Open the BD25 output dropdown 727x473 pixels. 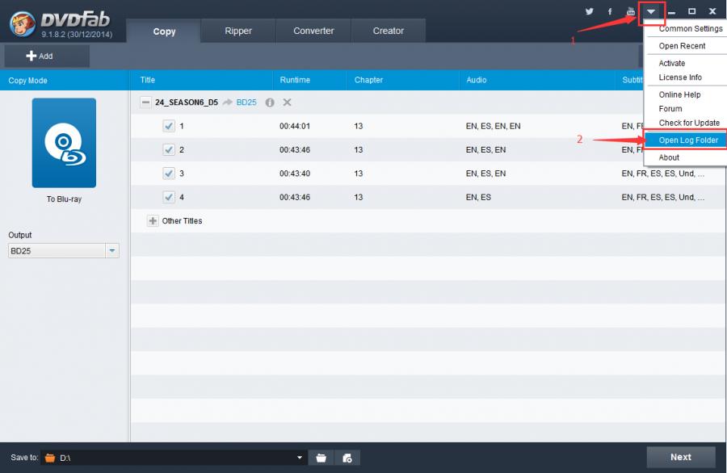(112, 251)
